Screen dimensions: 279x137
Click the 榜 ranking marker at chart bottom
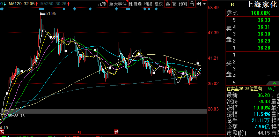[2, 132]
